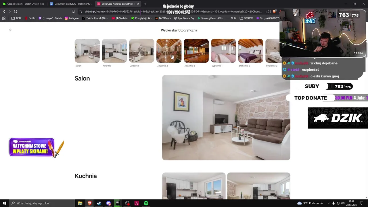
Task: Open the STRONY bookmarks folder
Action: click(x=246, y=18)
